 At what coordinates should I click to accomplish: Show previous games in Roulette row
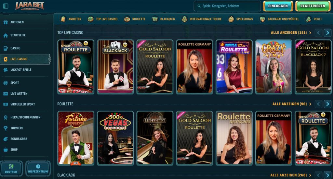(x=318, y=104)
